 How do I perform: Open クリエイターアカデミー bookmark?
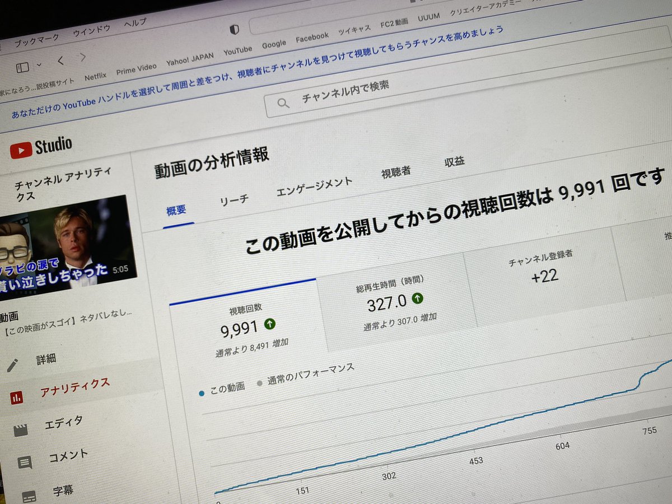coord(486,9)
